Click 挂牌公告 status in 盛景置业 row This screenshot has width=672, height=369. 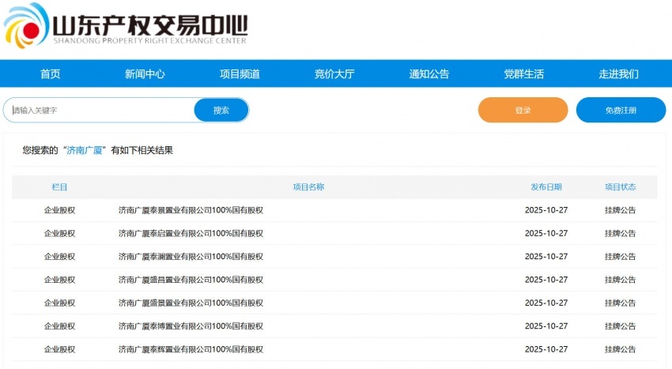(620, 303)
